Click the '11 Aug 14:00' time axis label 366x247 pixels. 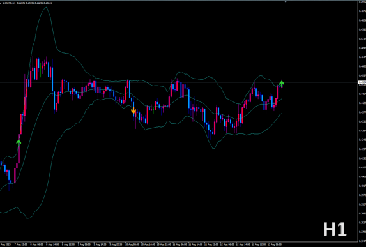(196, 244)
